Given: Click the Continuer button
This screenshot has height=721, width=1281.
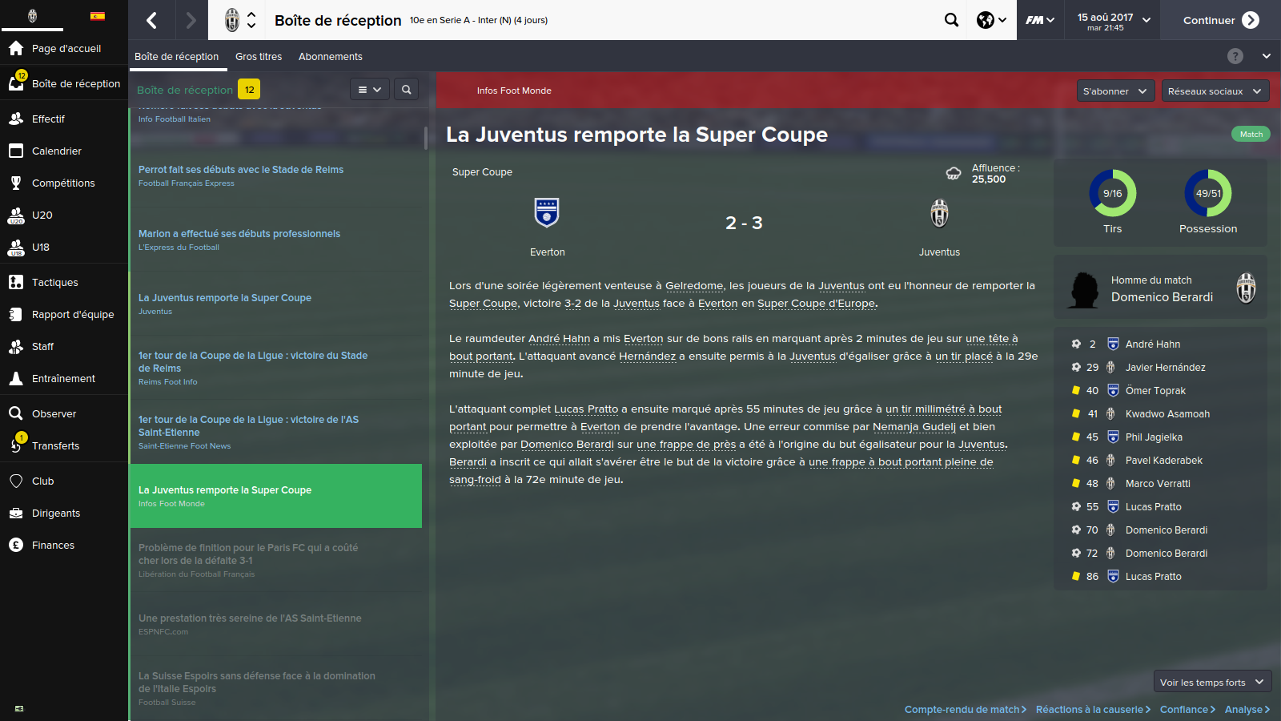Looking at the screenshot, I should pyautogui.click(x=1221, y=20).
